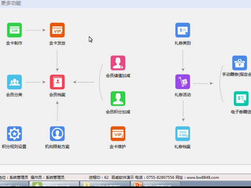Select the pink 会员储值加减 icon
This screenshot has height=188, width=251.
click(x=118, y=63)
